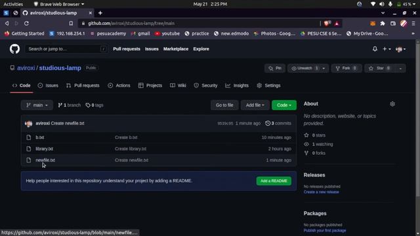This screenshot has width=420, height=236.
Task: Go to Marketplace
Action: (176, 49)
